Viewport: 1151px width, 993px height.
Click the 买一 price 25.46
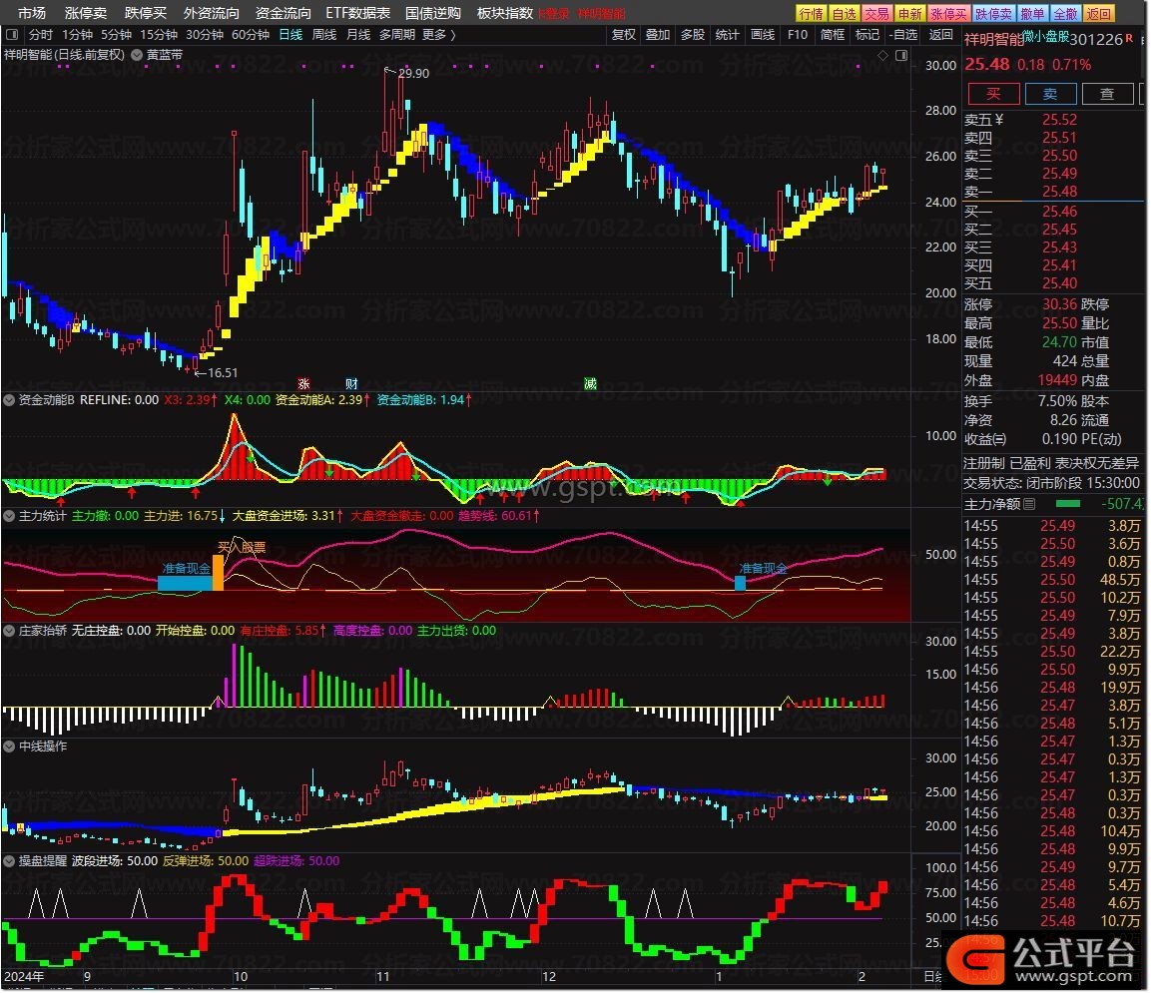click(x=1060, y=213)
